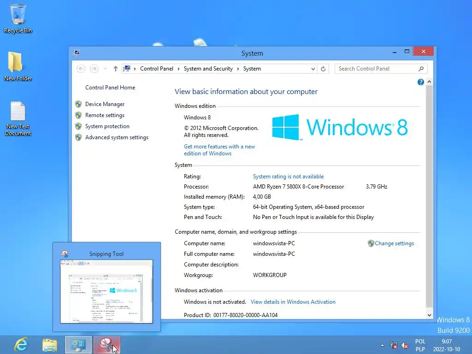This screenshot has height=354, width=472.
Task: Click the Snipping Tool preview thumbnail
Action: 106,291
